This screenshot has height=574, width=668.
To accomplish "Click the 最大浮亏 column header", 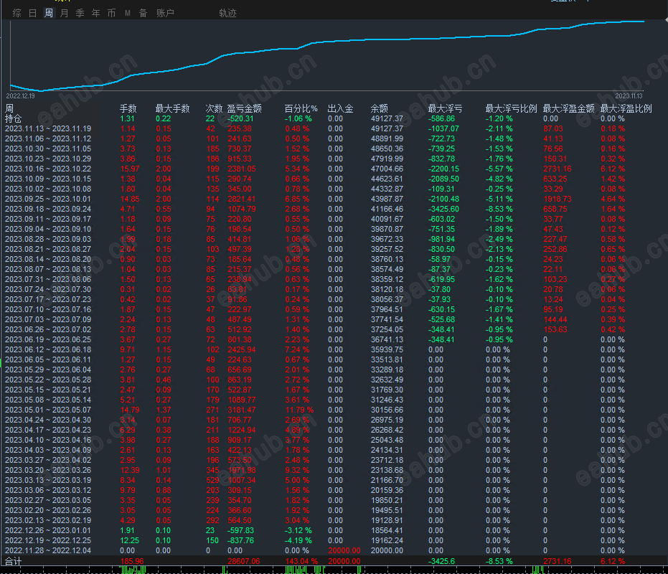I will coord(445,108).
